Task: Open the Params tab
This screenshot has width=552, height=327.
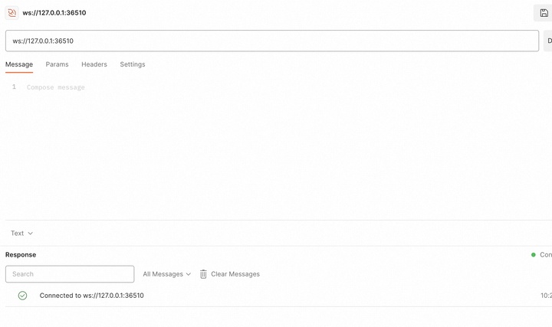Action: pyautogui.click(x=57, y=64)
